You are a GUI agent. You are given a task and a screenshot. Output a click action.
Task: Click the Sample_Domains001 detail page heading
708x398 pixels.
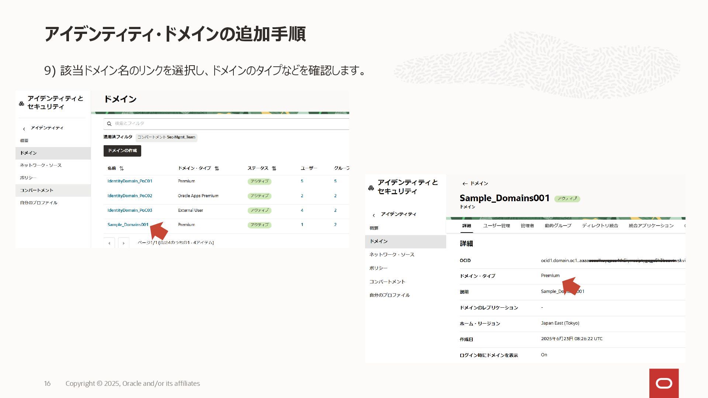click(504, 198)
